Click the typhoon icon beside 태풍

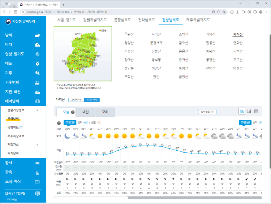pyautogui.click(x=37, y=64)
